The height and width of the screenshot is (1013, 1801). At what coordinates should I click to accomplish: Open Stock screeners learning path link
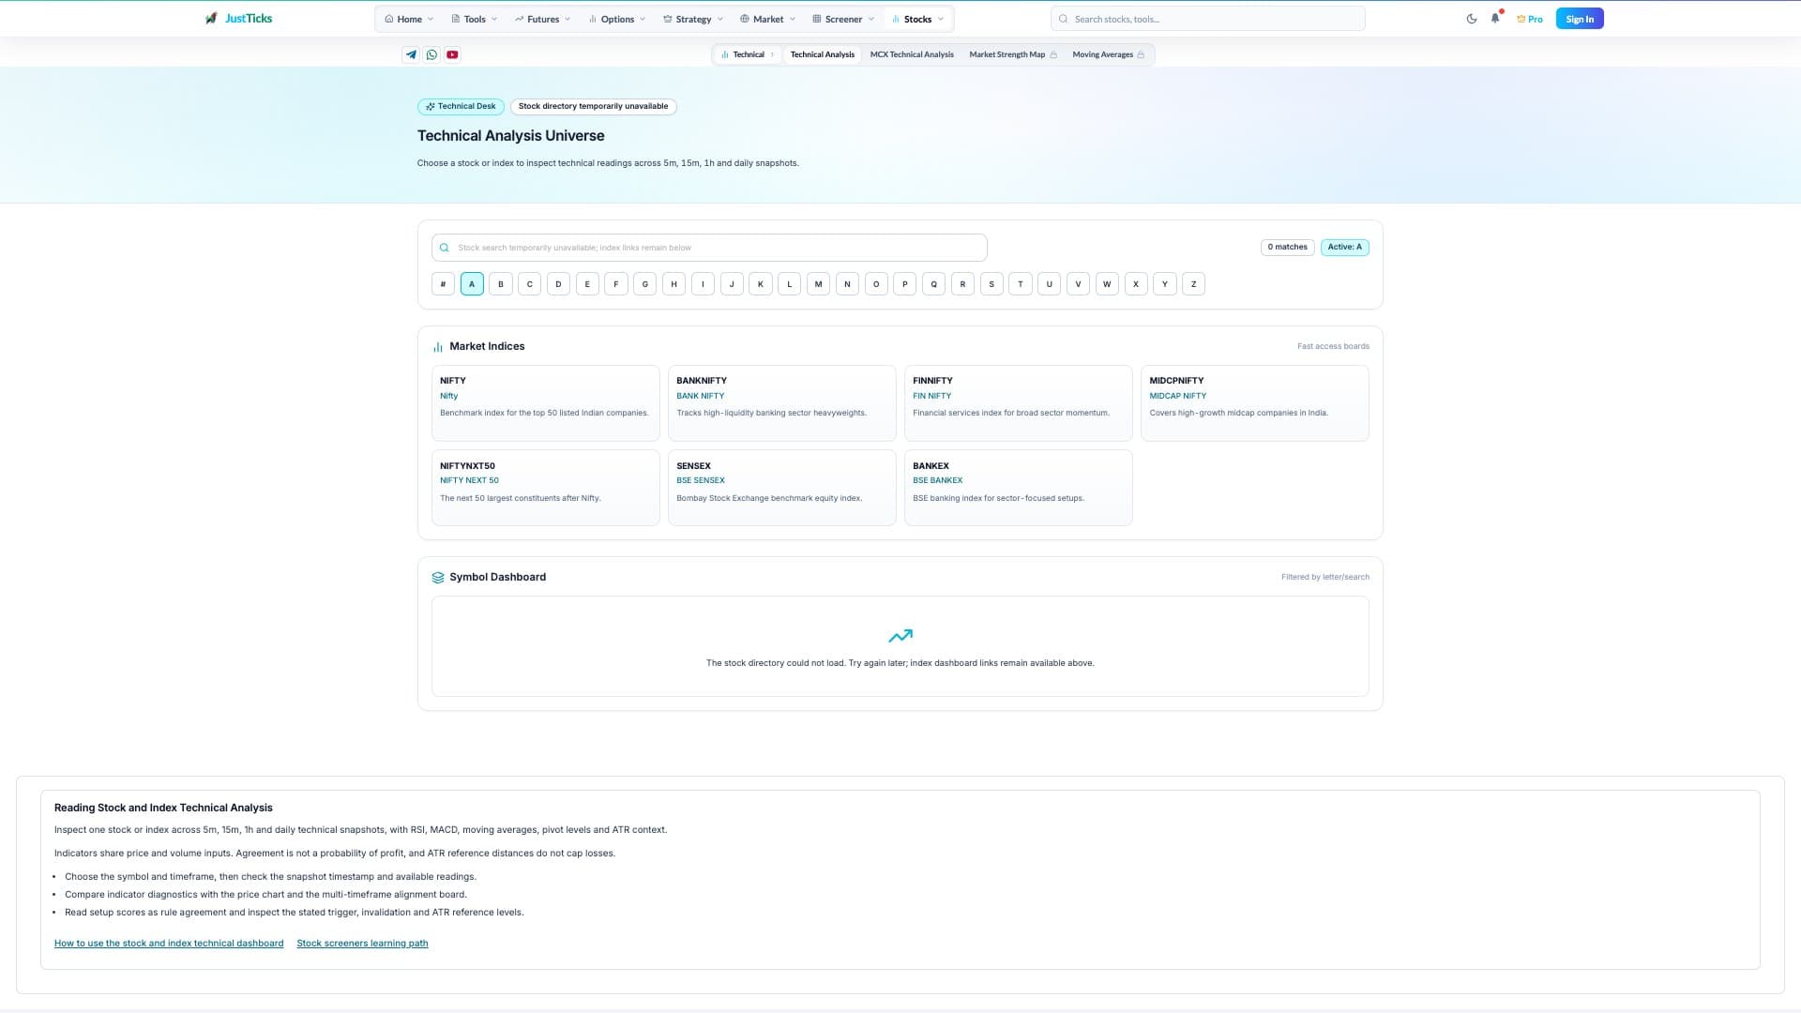[x=362, y=944]
